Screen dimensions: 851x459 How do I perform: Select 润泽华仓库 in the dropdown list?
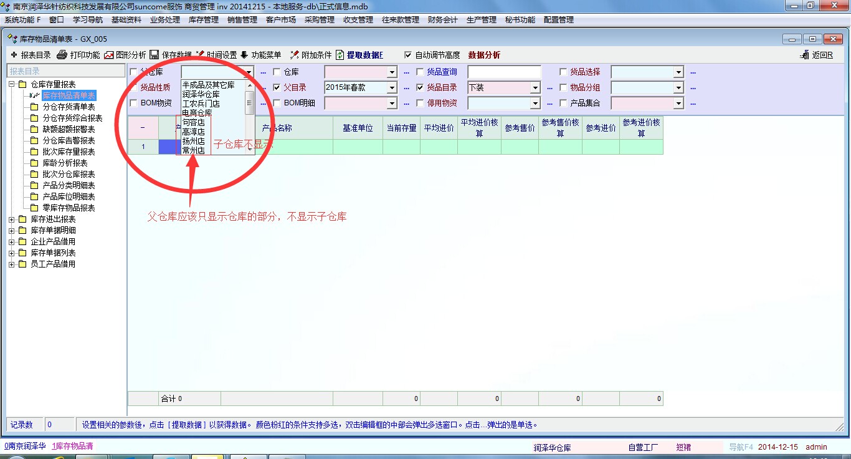pyautogui.click(x=201, y=94)
